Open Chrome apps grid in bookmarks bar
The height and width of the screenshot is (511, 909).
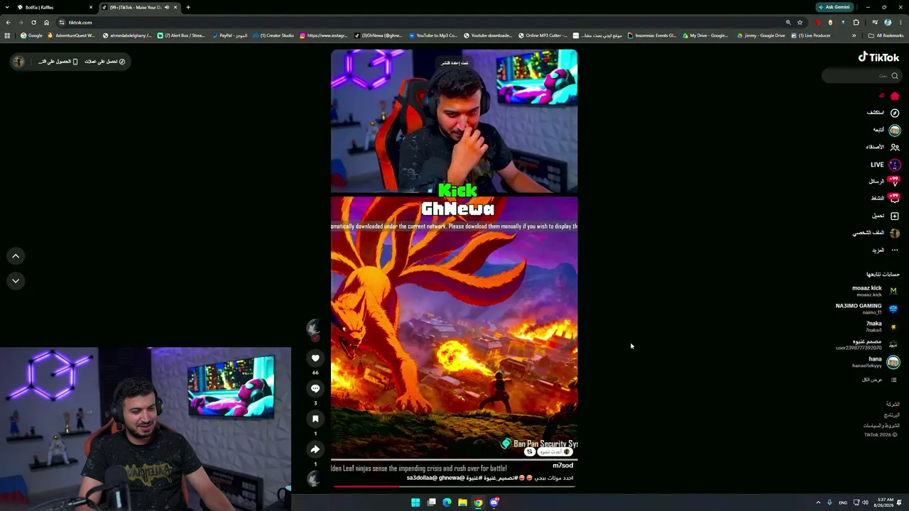[7, 35]
